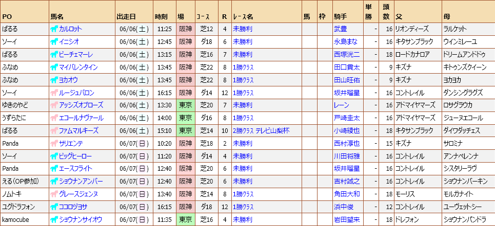
Task: Open jockey link 角田大和
Action: click(x=347, y=194)
